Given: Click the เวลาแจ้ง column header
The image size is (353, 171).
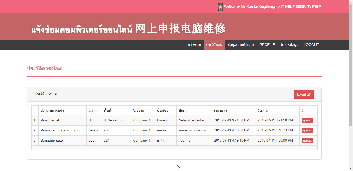Looking at the screenshot, I should pyautogui.click(x=234, y=110).
